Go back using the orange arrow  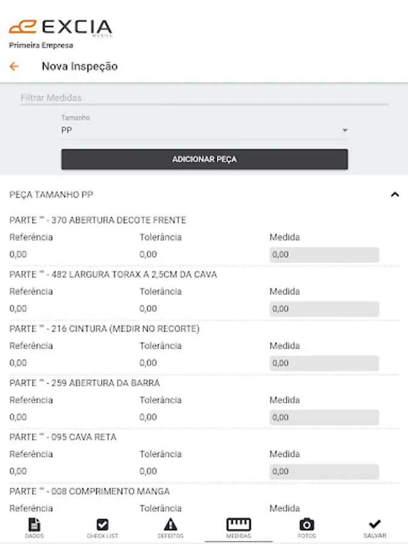click(14, 66)
